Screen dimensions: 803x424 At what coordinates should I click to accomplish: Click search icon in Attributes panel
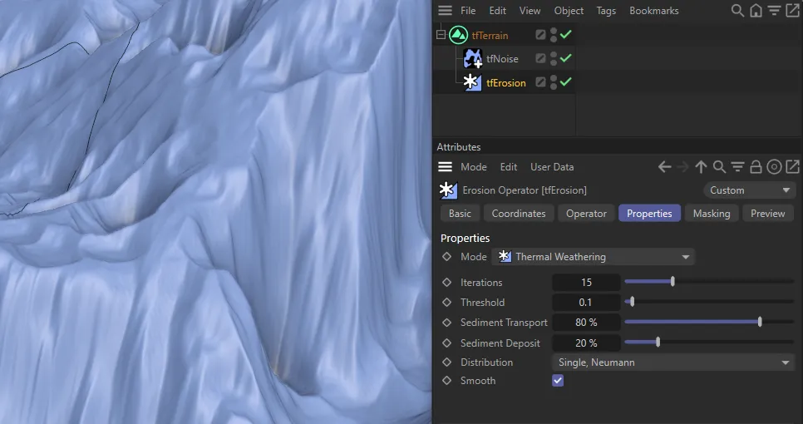click(719, 167)
